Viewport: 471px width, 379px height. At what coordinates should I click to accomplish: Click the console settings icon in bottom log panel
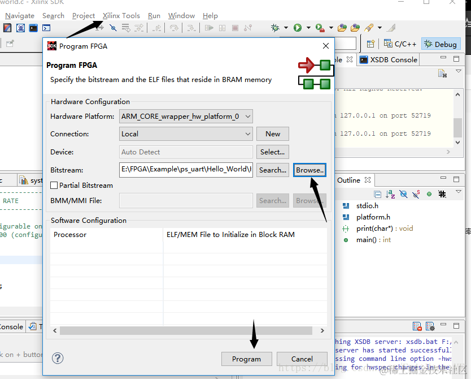point(430,326)
